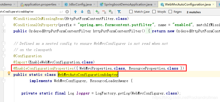Click @ConditionalOnMissingBean annotation

pos(39,18)
